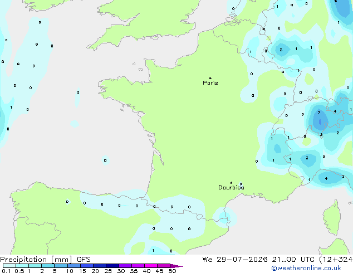
Task: Click the 25–30 mm legend color
Action: pos(112,266)
